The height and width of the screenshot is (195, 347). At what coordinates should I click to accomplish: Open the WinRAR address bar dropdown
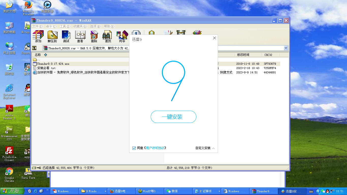pyautogui.click(x=286, y=48)
